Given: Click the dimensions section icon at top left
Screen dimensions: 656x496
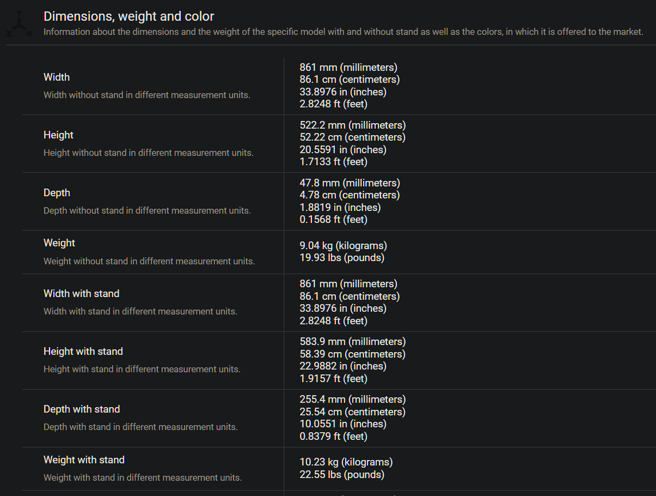Looking at the screenshot, I should tap(19, 23).
